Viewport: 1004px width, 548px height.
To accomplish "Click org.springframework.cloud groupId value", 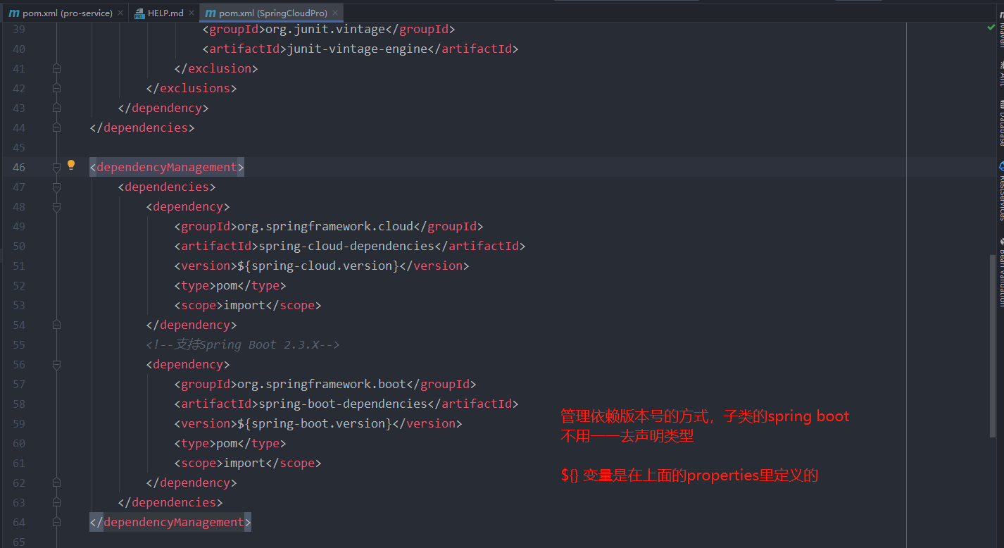I will pos(325,226).
